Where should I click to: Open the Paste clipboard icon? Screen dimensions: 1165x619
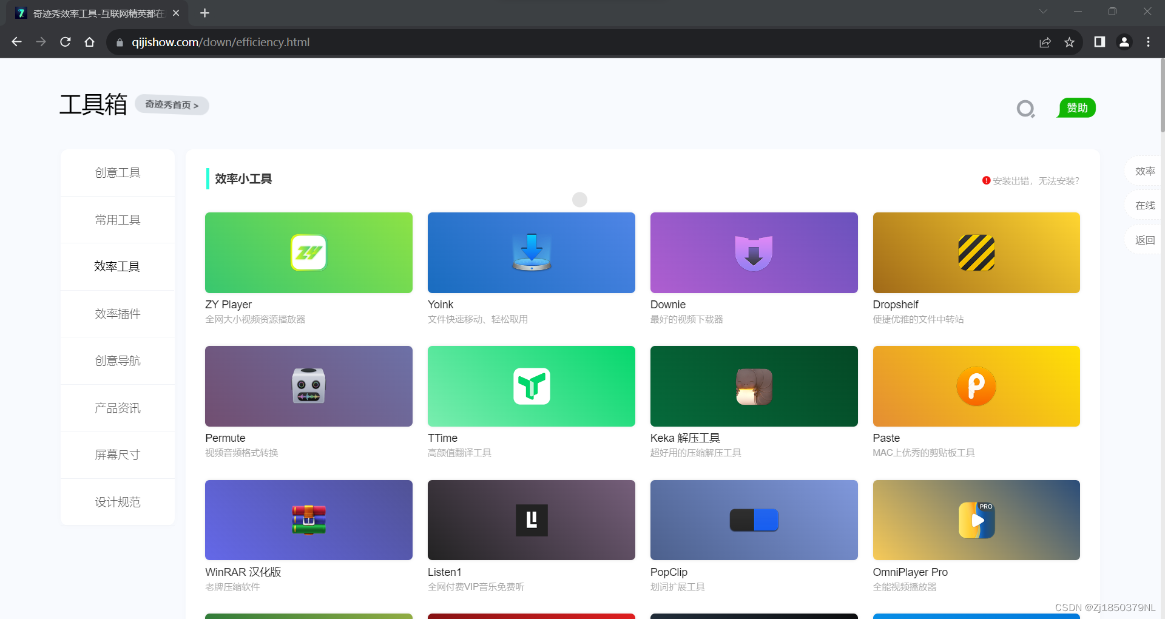click(976, 386)
